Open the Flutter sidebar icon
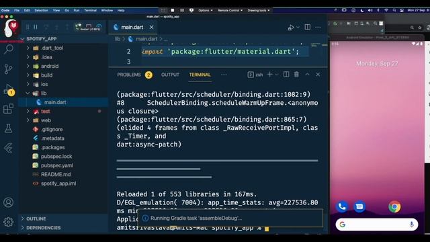The height and width of the screenshot is (242, 430). tap(9, 148)
